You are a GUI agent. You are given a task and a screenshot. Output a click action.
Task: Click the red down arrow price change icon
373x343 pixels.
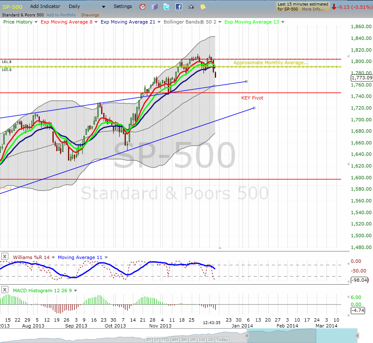(x=334, y=7)
